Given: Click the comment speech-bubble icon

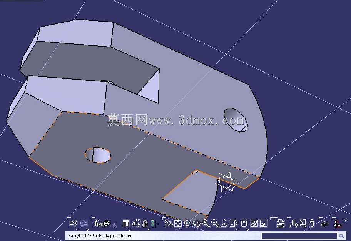Looking at the screenshot, I should tap(107, 223).
